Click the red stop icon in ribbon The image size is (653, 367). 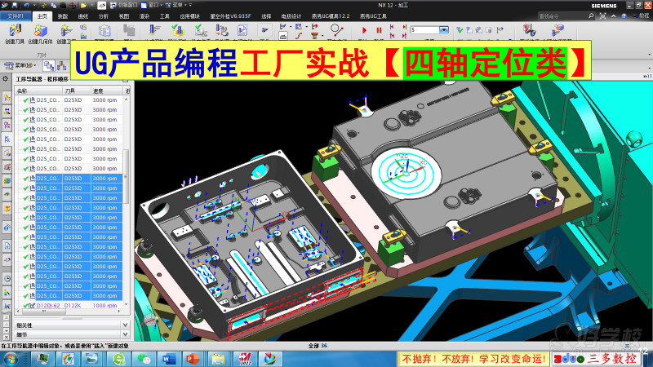coord(378,30)
